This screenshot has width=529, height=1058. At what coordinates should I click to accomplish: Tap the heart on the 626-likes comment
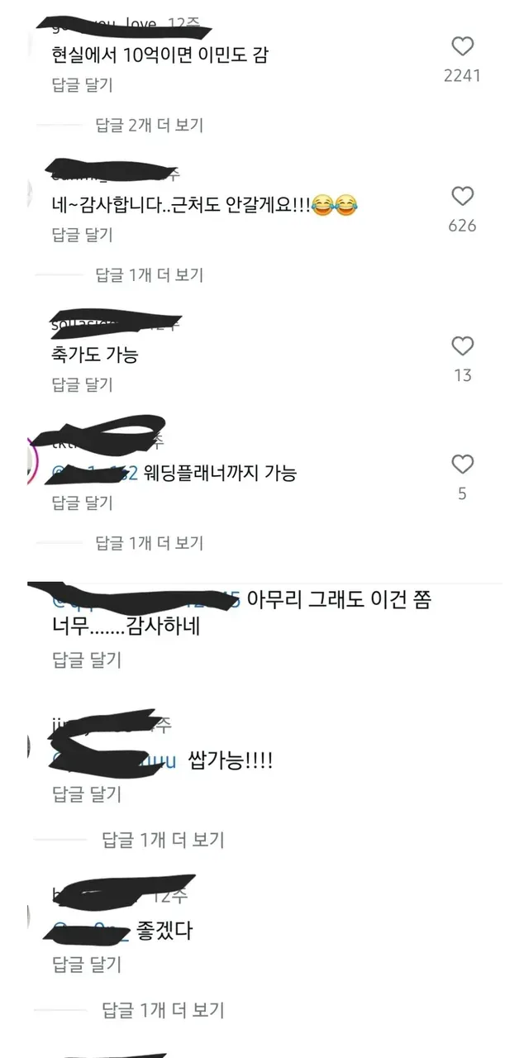pyautogui.click(x=462, y=196)
